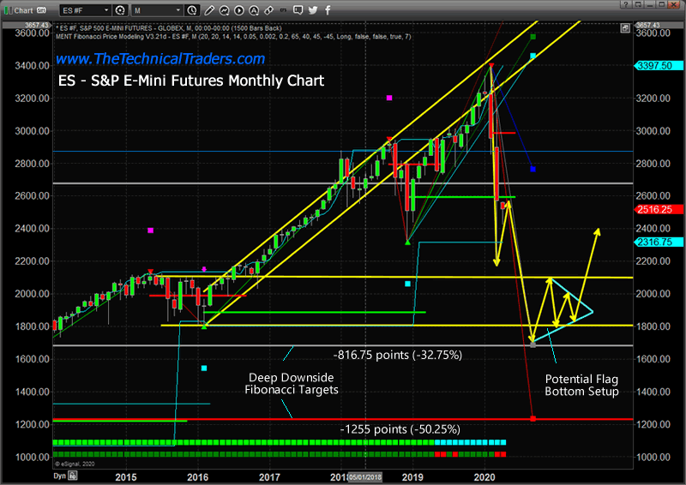This screenshot has width=686, height=485.
Task: Click the Dyn label at bottom left
Action: (x=59, y=476)
